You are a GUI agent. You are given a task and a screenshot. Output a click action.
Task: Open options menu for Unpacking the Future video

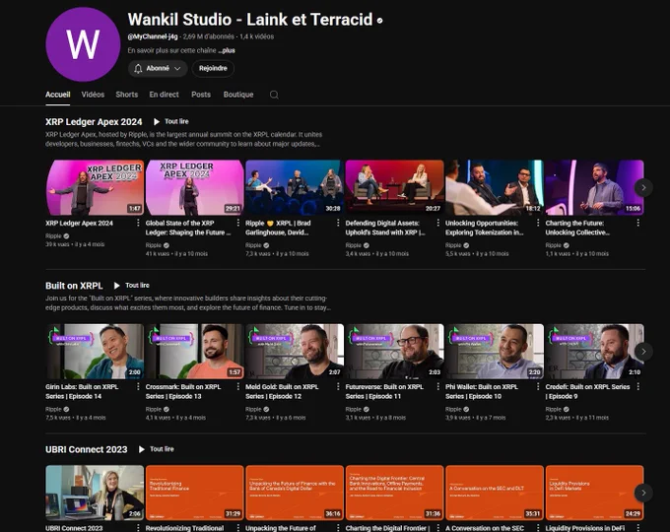(x=338, y=528)
